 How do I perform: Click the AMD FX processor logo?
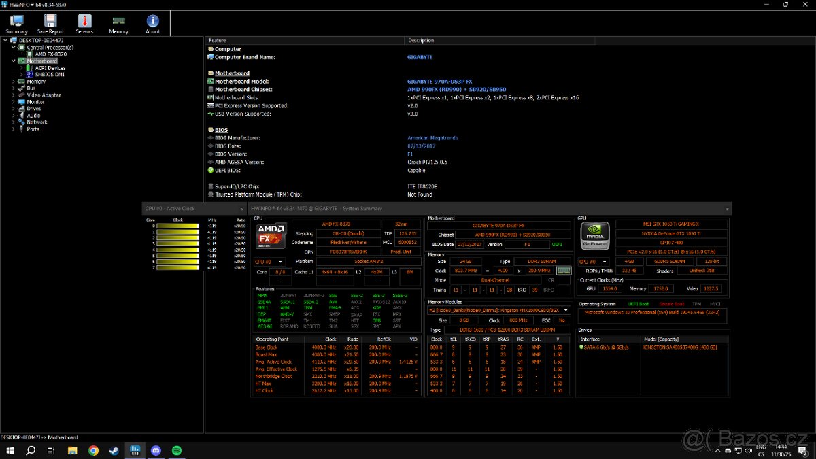click(x=270, y=238)
